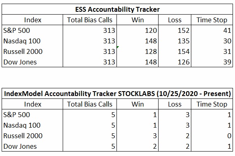Click the Win header in the IndexModel table

coord(138,104)
